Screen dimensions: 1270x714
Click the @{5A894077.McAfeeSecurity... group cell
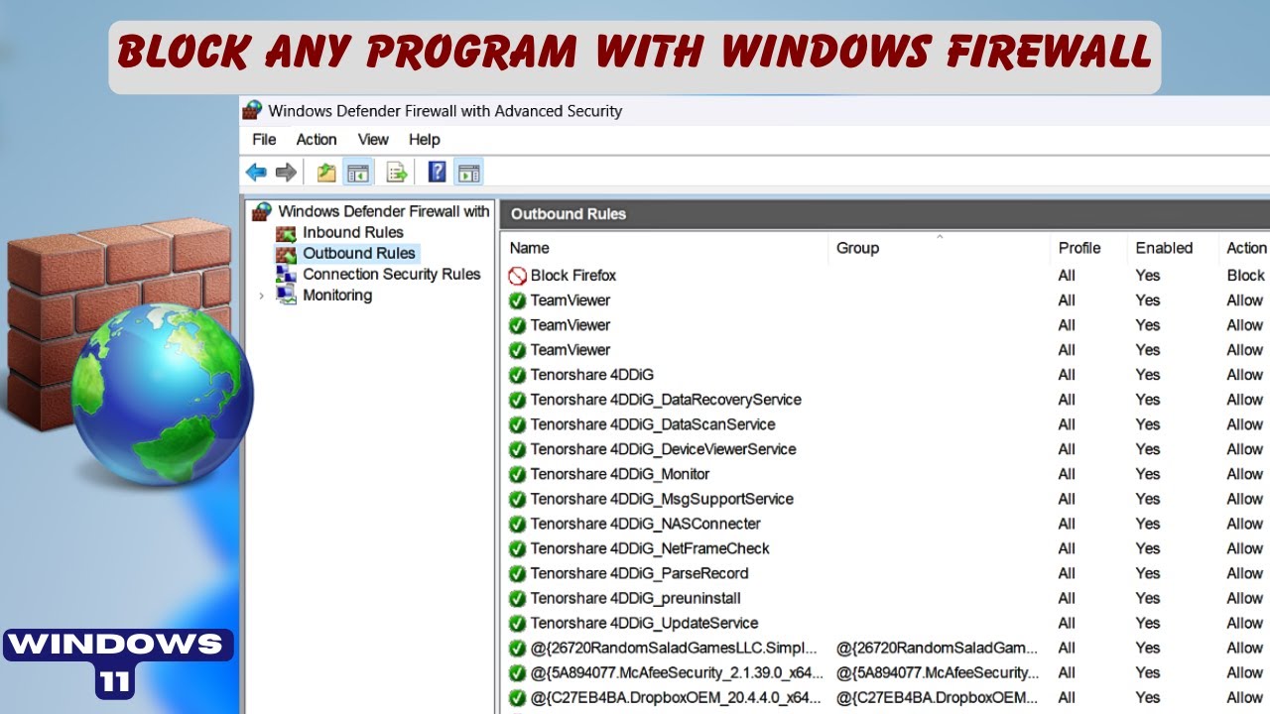click(937, 672)
